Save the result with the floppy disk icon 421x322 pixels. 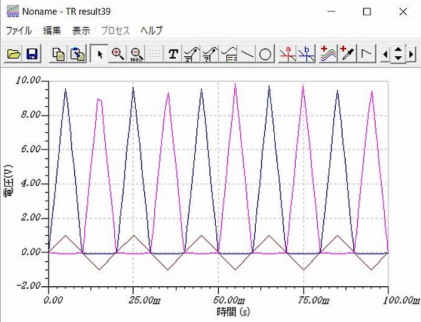32,54
